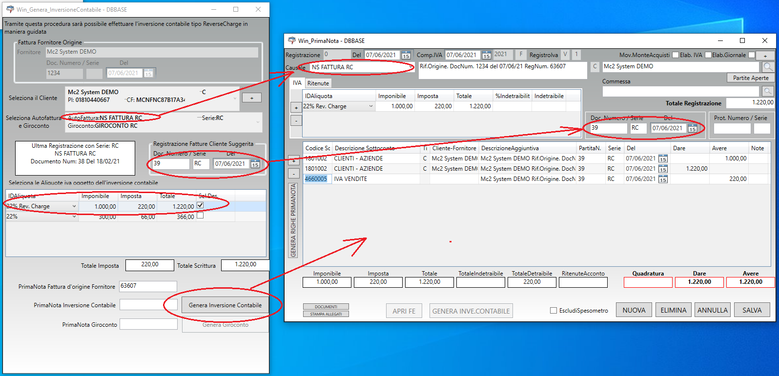This screenshot has height=376, width=779.
Task: Switch to the Ritenute tab
Action: pyautogui.click(x=318, y=83)
